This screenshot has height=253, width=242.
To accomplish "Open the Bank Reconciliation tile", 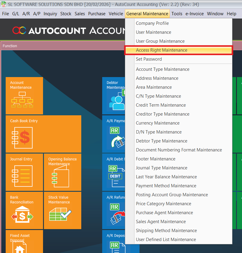I will (x=24, y=210).
